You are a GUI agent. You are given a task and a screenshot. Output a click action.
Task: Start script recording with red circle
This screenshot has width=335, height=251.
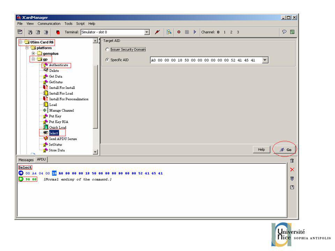point(179,32)
